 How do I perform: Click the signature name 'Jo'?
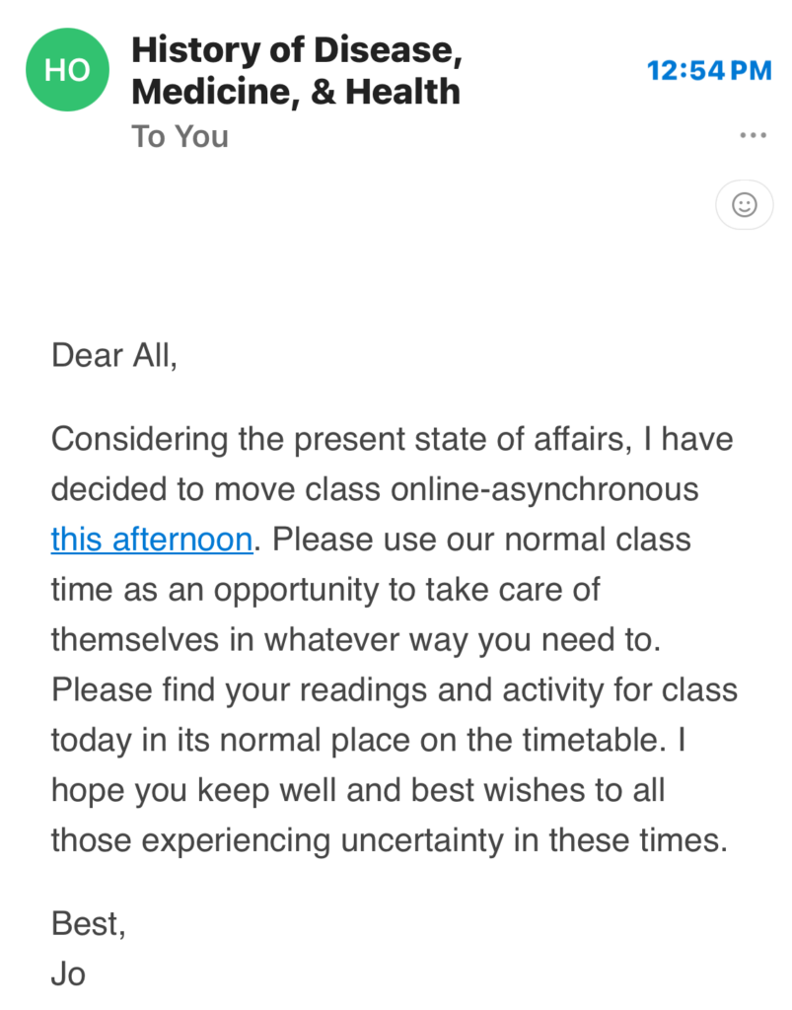pos(68,974)
